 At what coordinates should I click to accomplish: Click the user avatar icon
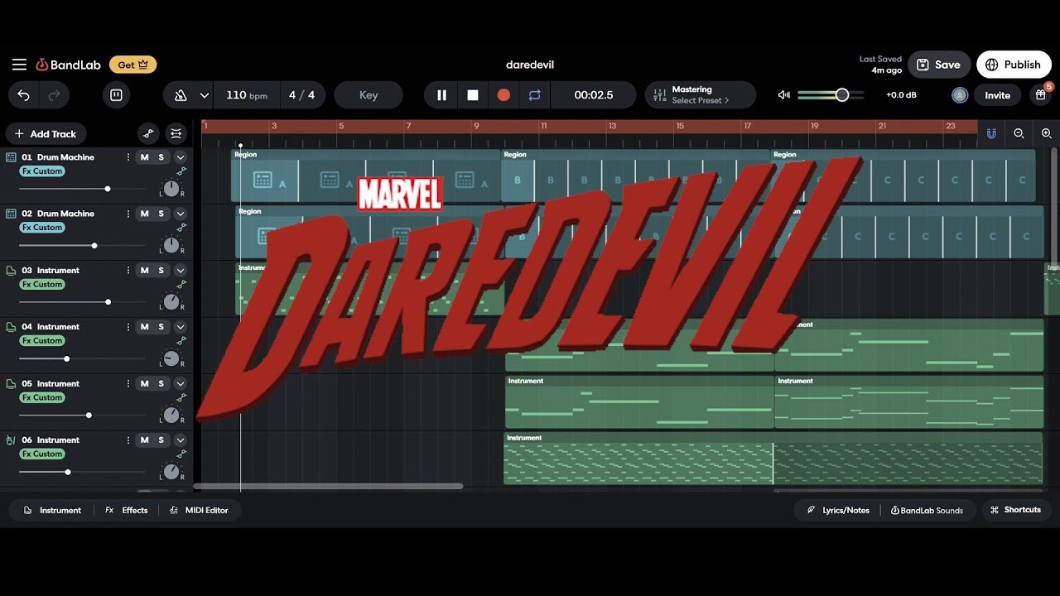[x=960, y=95]
